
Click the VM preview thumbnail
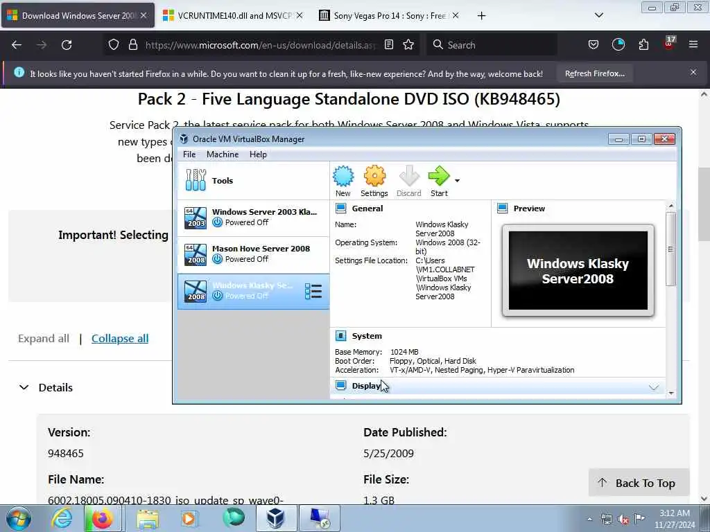[578, 271]
